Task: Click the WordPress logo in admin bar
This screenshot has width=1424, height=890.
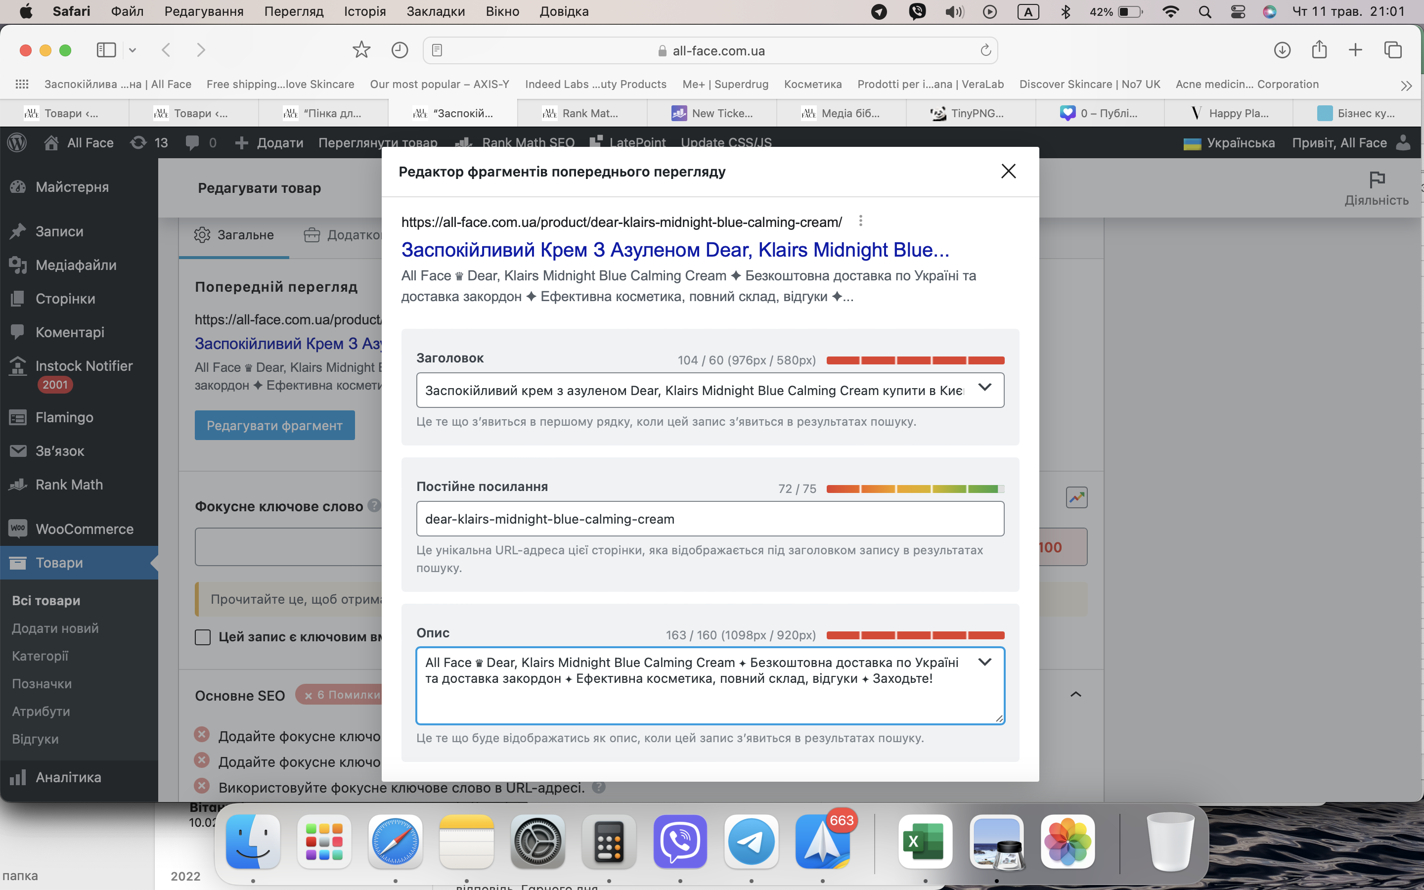Action: [x=17, y=142]
